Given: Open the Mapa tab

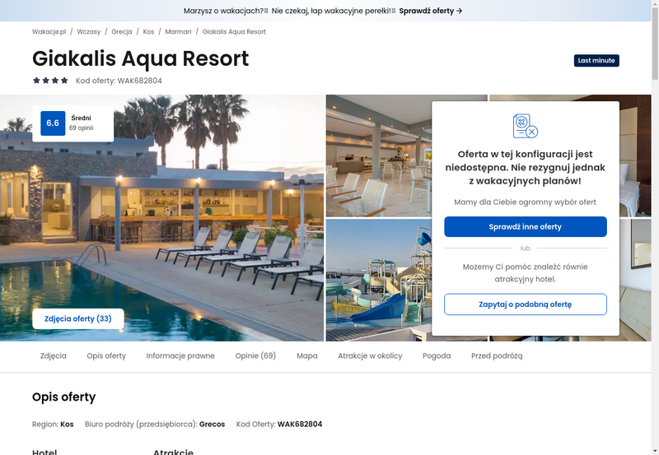Looking at the screenshot, I should [x=307, y=356].
